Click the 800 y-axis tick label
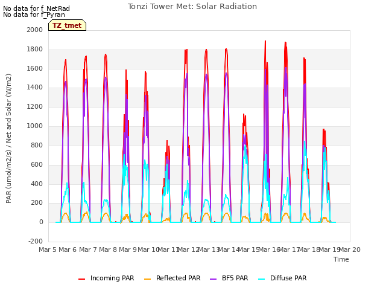 pos(37,145)
